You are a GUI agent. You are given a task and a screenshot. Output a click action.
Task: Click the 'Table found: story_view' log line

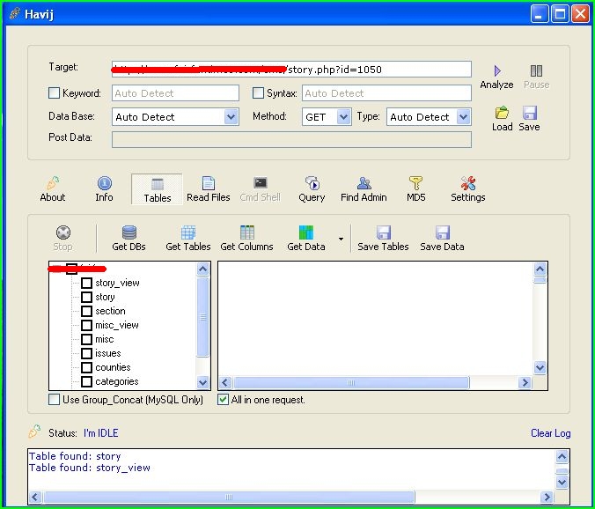click(x=90, y=468)
